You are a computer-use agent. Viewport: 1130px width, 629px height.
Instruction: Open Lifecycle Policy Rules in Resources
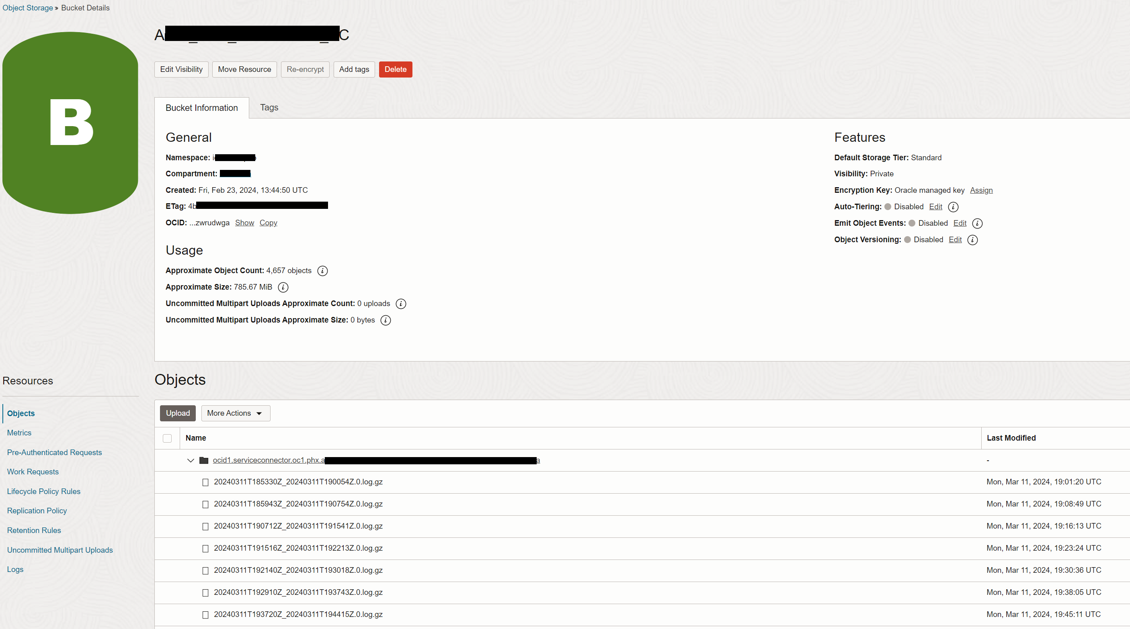43,491
